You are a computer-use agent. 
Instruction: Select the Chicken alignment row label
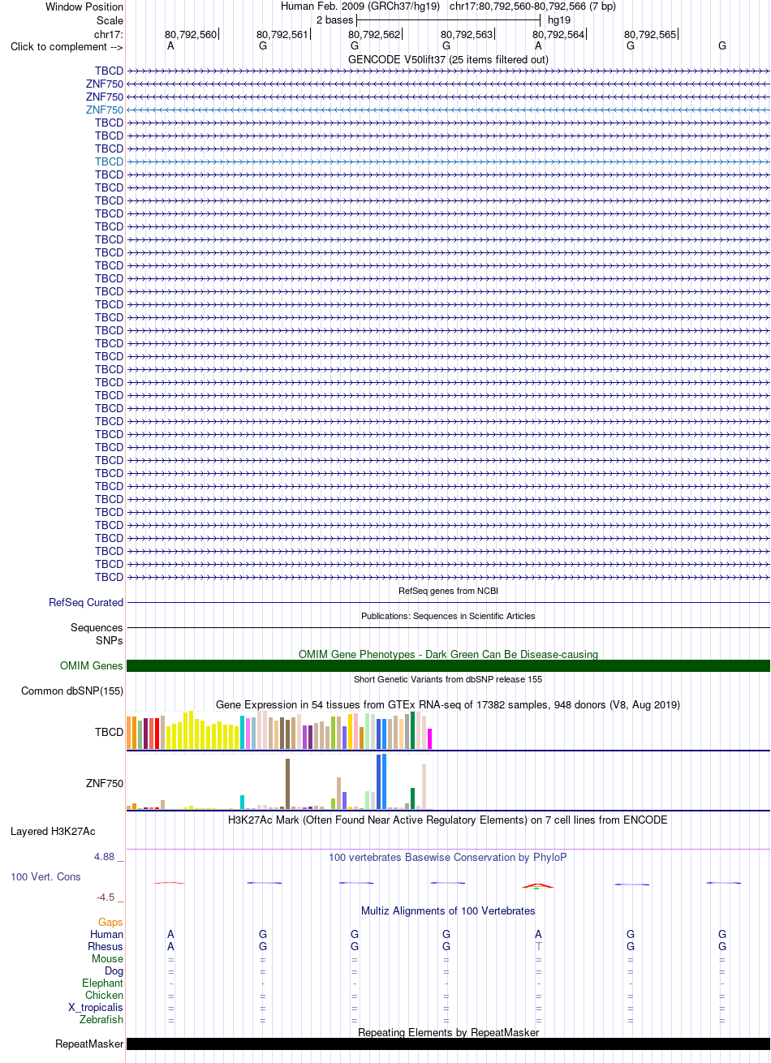point(105,996)
